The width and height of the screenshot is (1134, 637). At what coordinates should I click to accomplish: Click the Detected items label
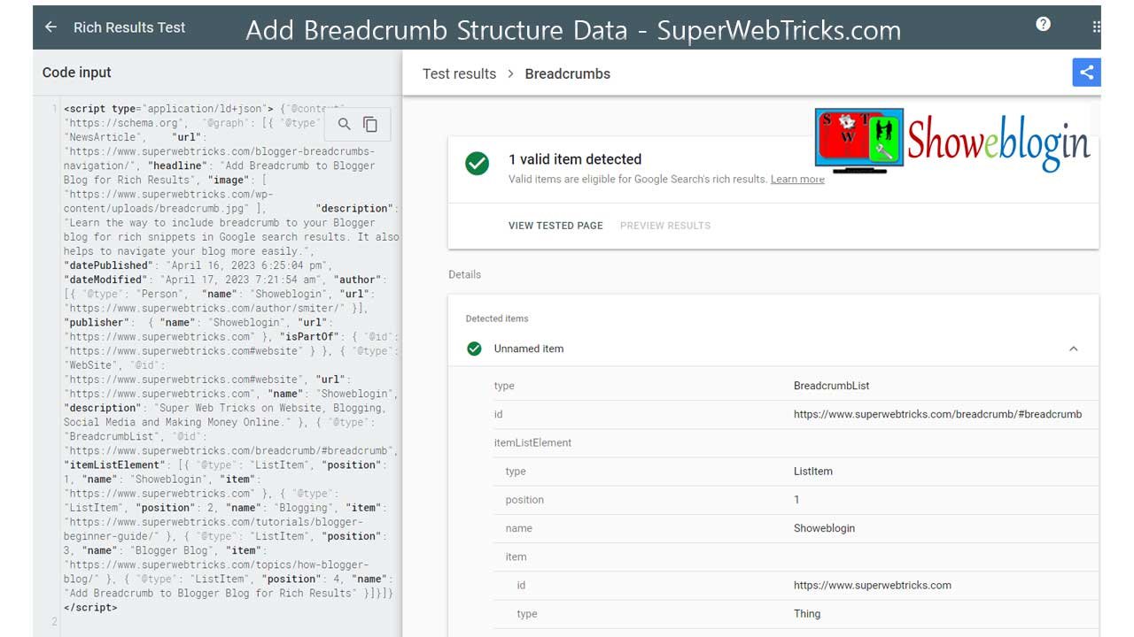point(497,318)
